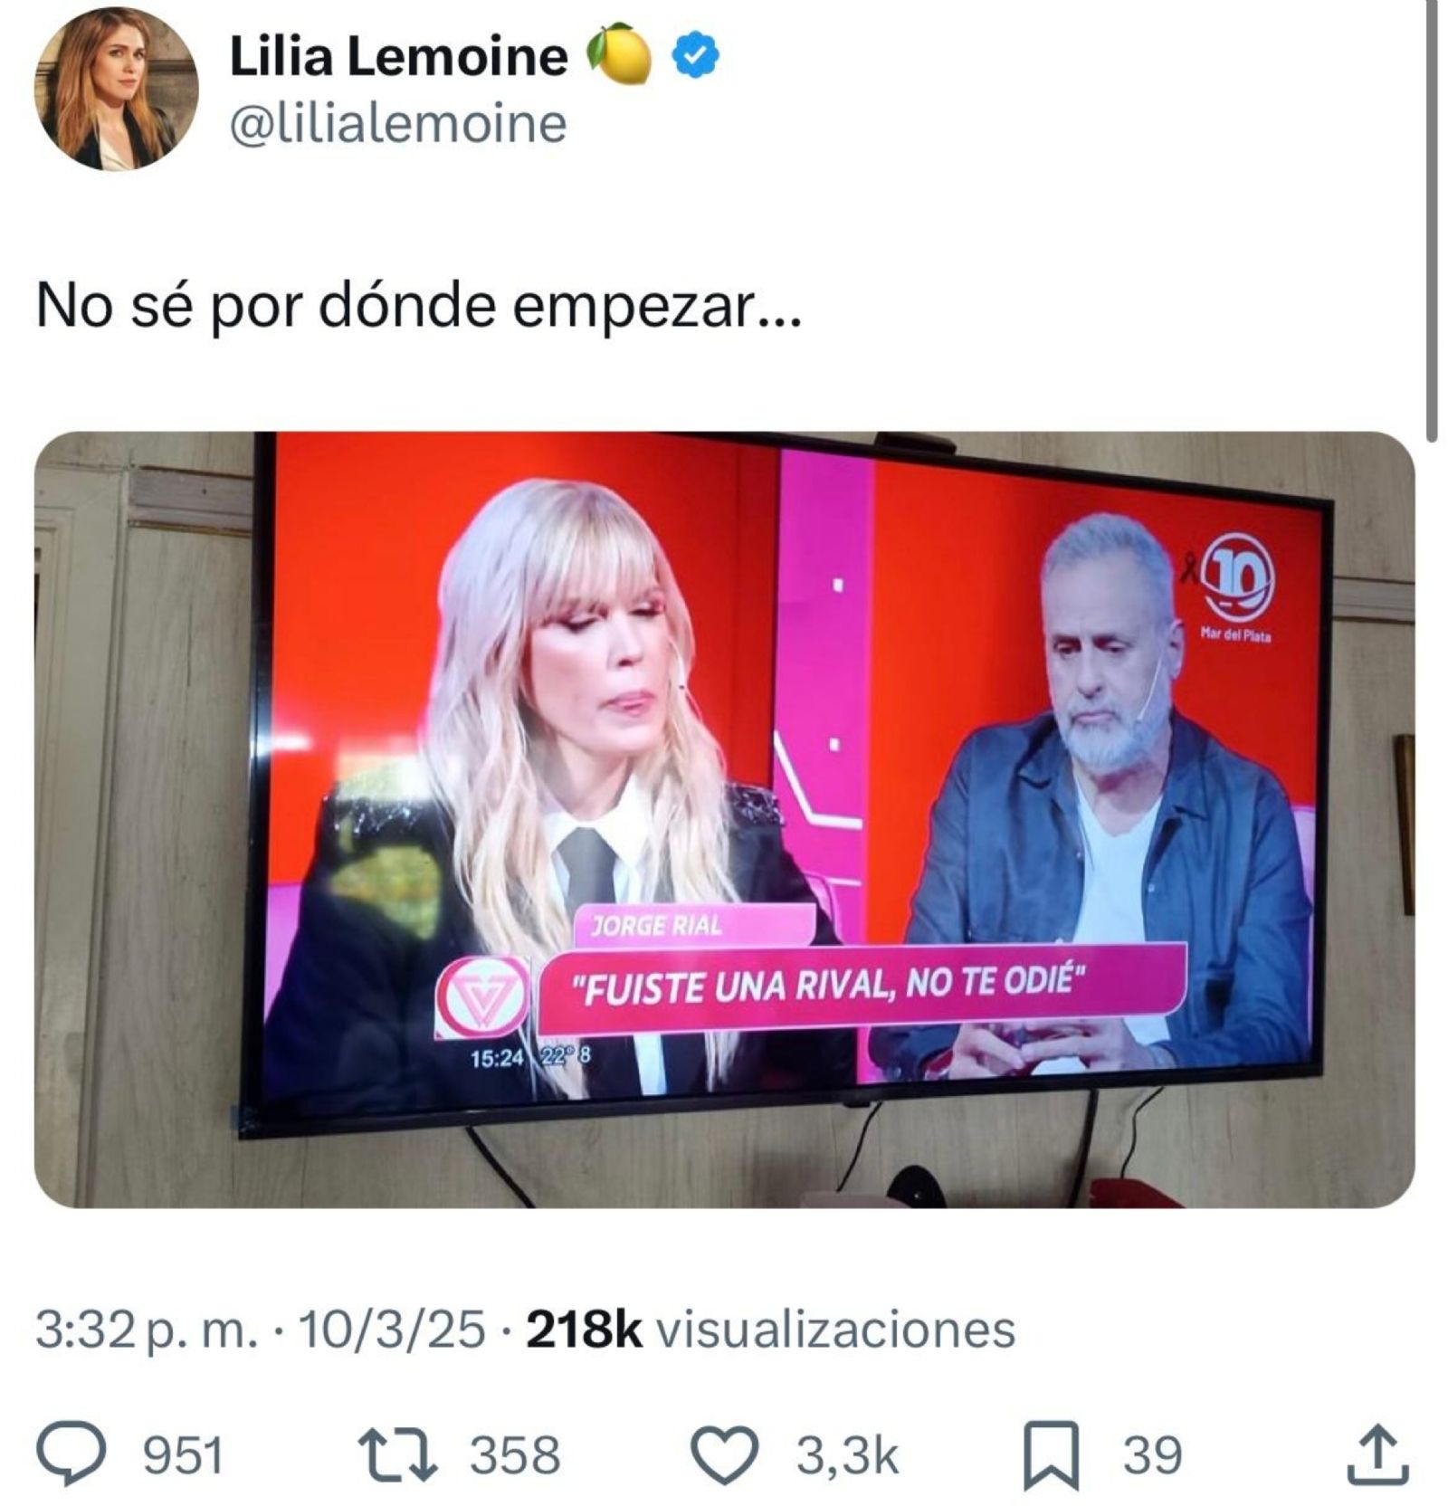Open the reply comment icon
The image size is (1448, 1506).
tap(71, 1454)
